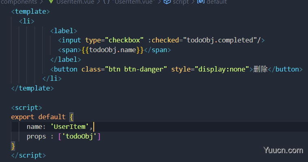This screenshot has height=162, width=308.
Task: Click the "btn btn-danger" string
Action: click(136, 69)
